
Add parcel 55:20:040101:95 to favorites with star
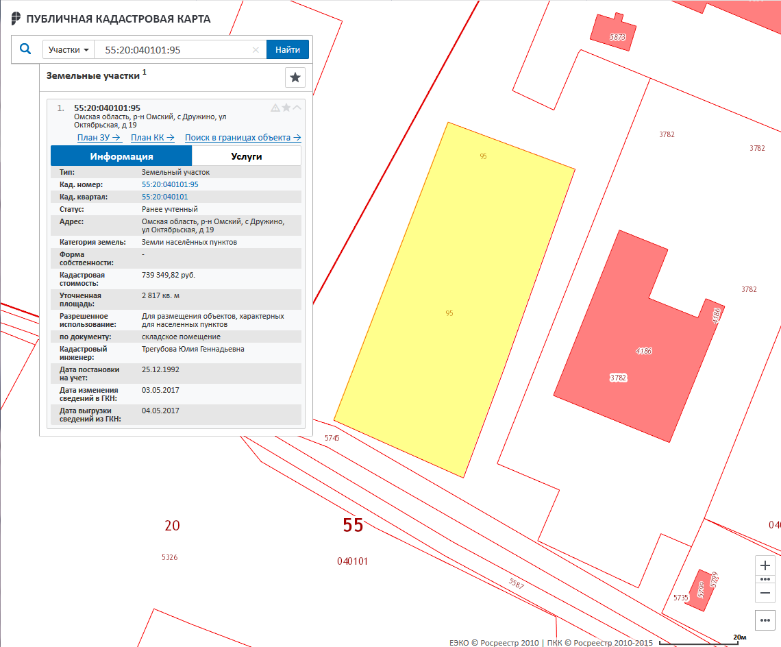(286, 108)
